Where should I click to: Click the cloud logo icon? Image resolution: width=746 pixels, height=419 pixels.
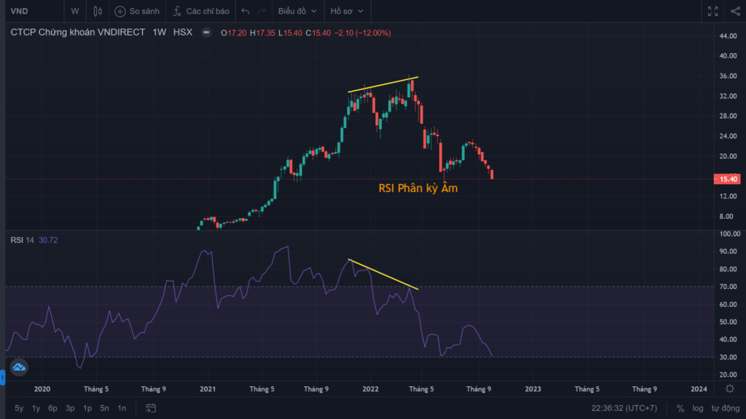pos(19,367)
